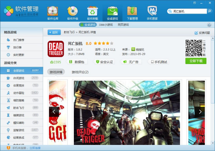
Task: Show next screenshot with right arrow
Action: pos(200,112)
